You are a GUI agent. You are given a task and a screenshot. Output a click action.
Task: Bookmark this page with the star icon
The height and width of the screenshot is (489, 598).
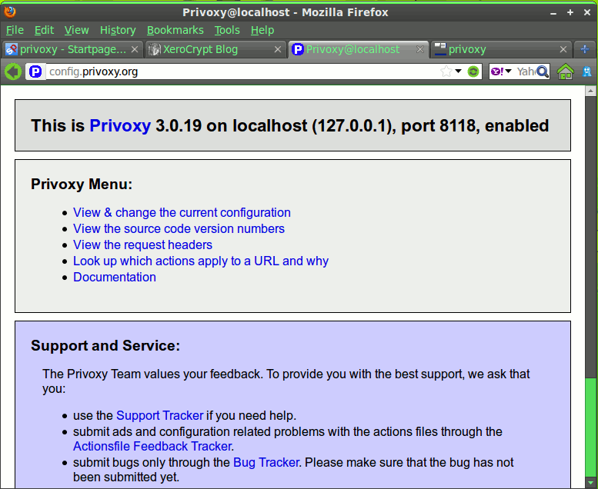click(x=446, y=72)
